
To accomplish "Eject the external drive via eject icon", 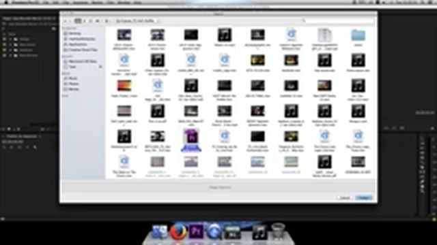I will (x=100, y=67).
